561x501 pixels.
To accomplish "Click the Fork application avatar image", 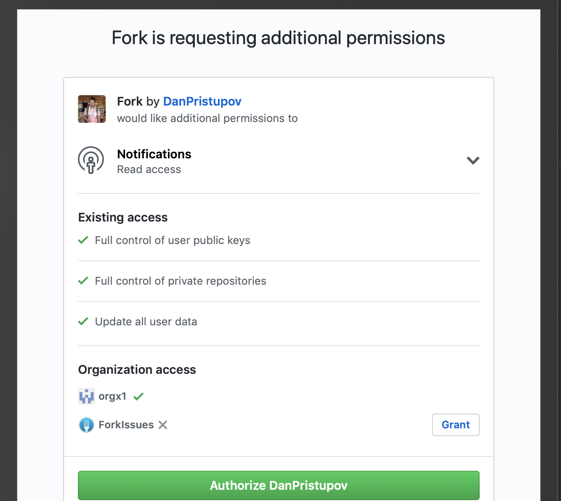I will pos(91,109).
